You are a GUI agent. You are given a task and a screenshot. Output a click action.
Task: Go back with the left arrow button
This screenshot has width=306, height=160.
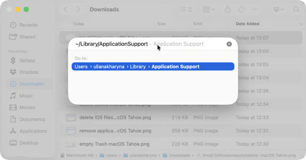66,9
